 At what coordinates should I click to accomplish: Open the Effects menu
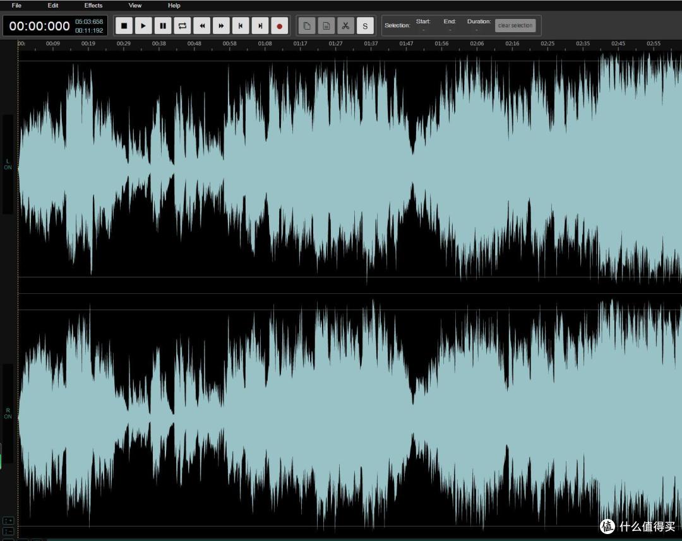[93, 5]
